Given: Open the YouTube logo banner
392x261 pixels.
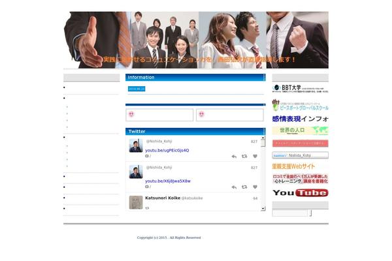Looking at the screenshot, I should pos(300,193).
